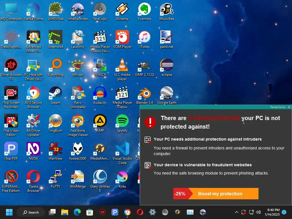Screen dimensions: 292x219
Task: Launch WinMerge from the desktop
Action: click(x=78, y=179)
